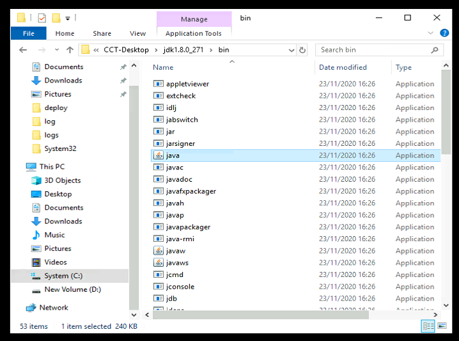The image size is (459, 341).
Task: Select the jdb file name
Action: (x=171, y=299)
